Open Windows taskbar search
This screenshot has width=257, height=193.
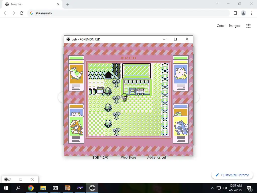pos(18,188)
